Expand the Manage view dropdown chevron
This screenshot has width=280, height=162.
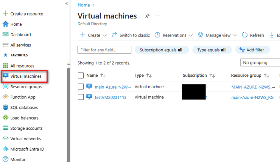click(235, 35)
